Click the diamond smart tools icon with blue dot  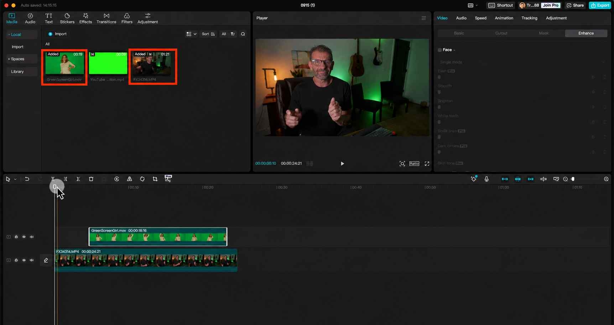tap(474, 179)
